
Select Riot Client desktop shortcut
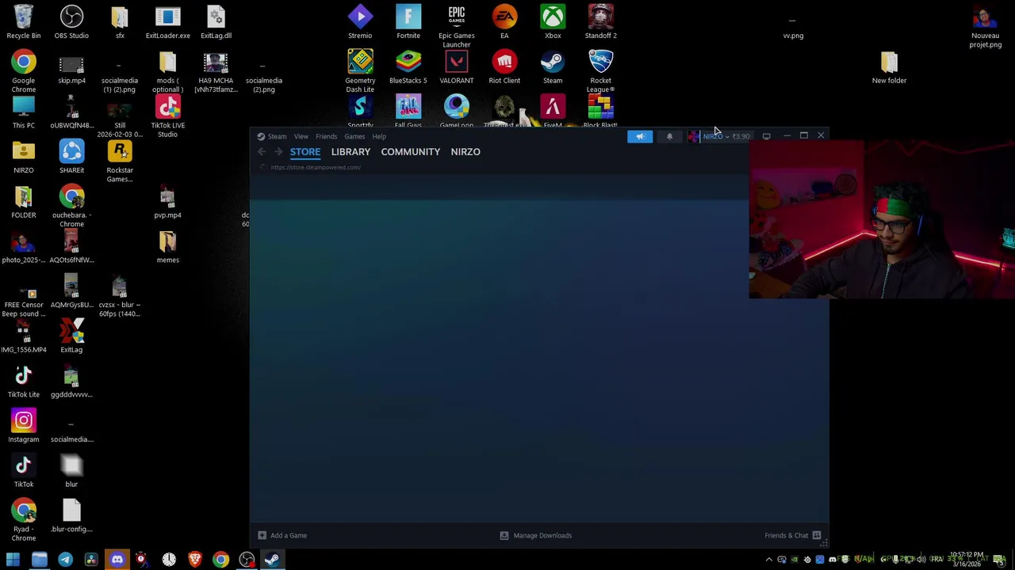tap(504, 67)
